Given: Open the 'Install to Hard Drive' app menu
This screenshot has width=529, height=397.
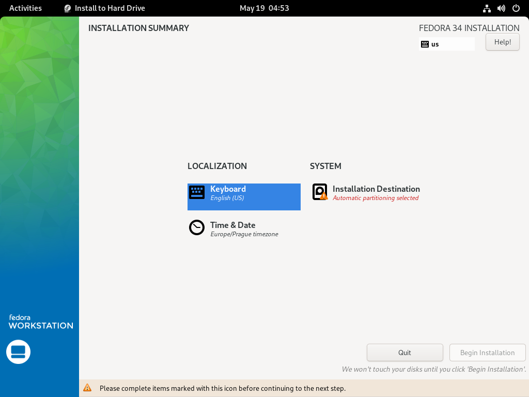Looking at the screenshot, I should click(x=104, y=8).
